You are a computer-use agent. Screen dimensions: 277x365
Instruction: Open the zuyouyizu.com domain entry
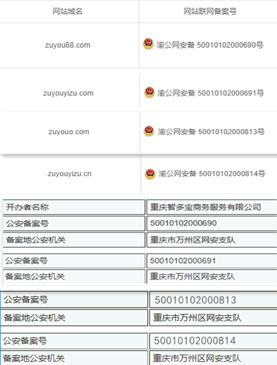coord(68,93)
